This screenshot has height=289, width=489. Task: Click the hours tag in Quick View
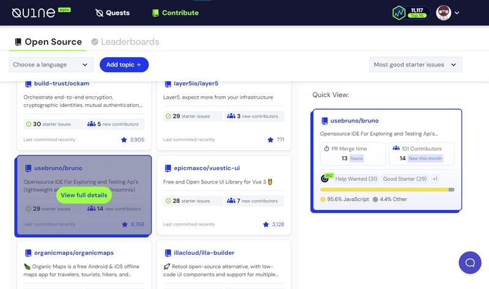356,159
